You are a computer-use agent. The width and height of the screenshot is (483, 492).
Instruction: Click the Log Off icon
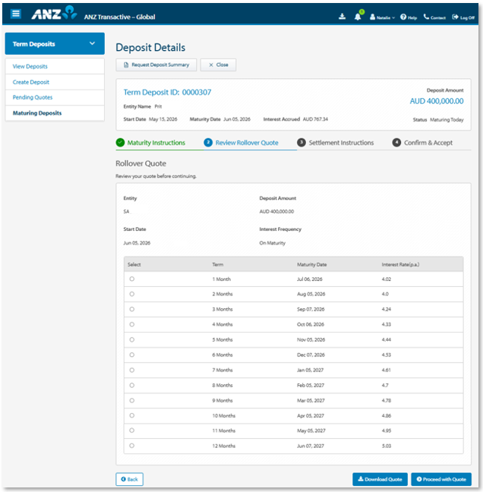[455, 17]
